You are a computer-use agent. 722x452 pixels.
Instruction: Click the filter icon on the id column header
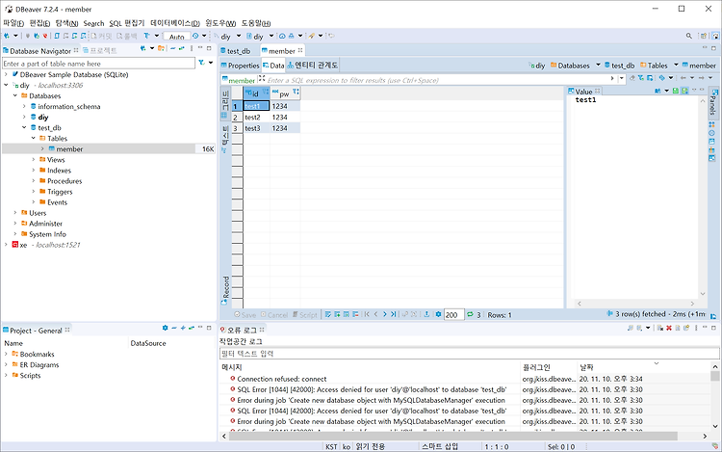(266, 92)
